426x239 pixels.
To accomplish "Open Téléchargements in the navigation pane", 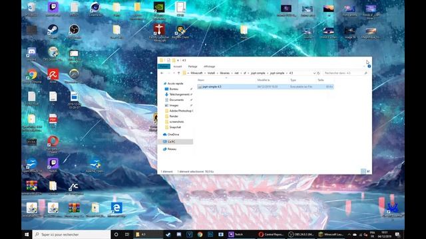I will click(x=179, y=94).
